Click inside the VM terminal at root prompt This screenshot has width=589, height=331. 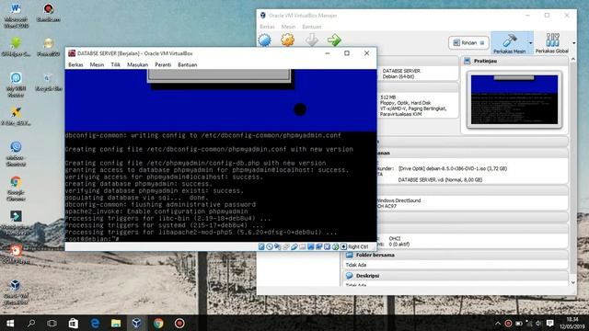92,239
